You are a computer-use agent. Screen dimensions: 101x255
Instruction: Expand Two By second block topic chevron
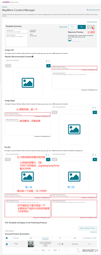(x=96, y=155)
